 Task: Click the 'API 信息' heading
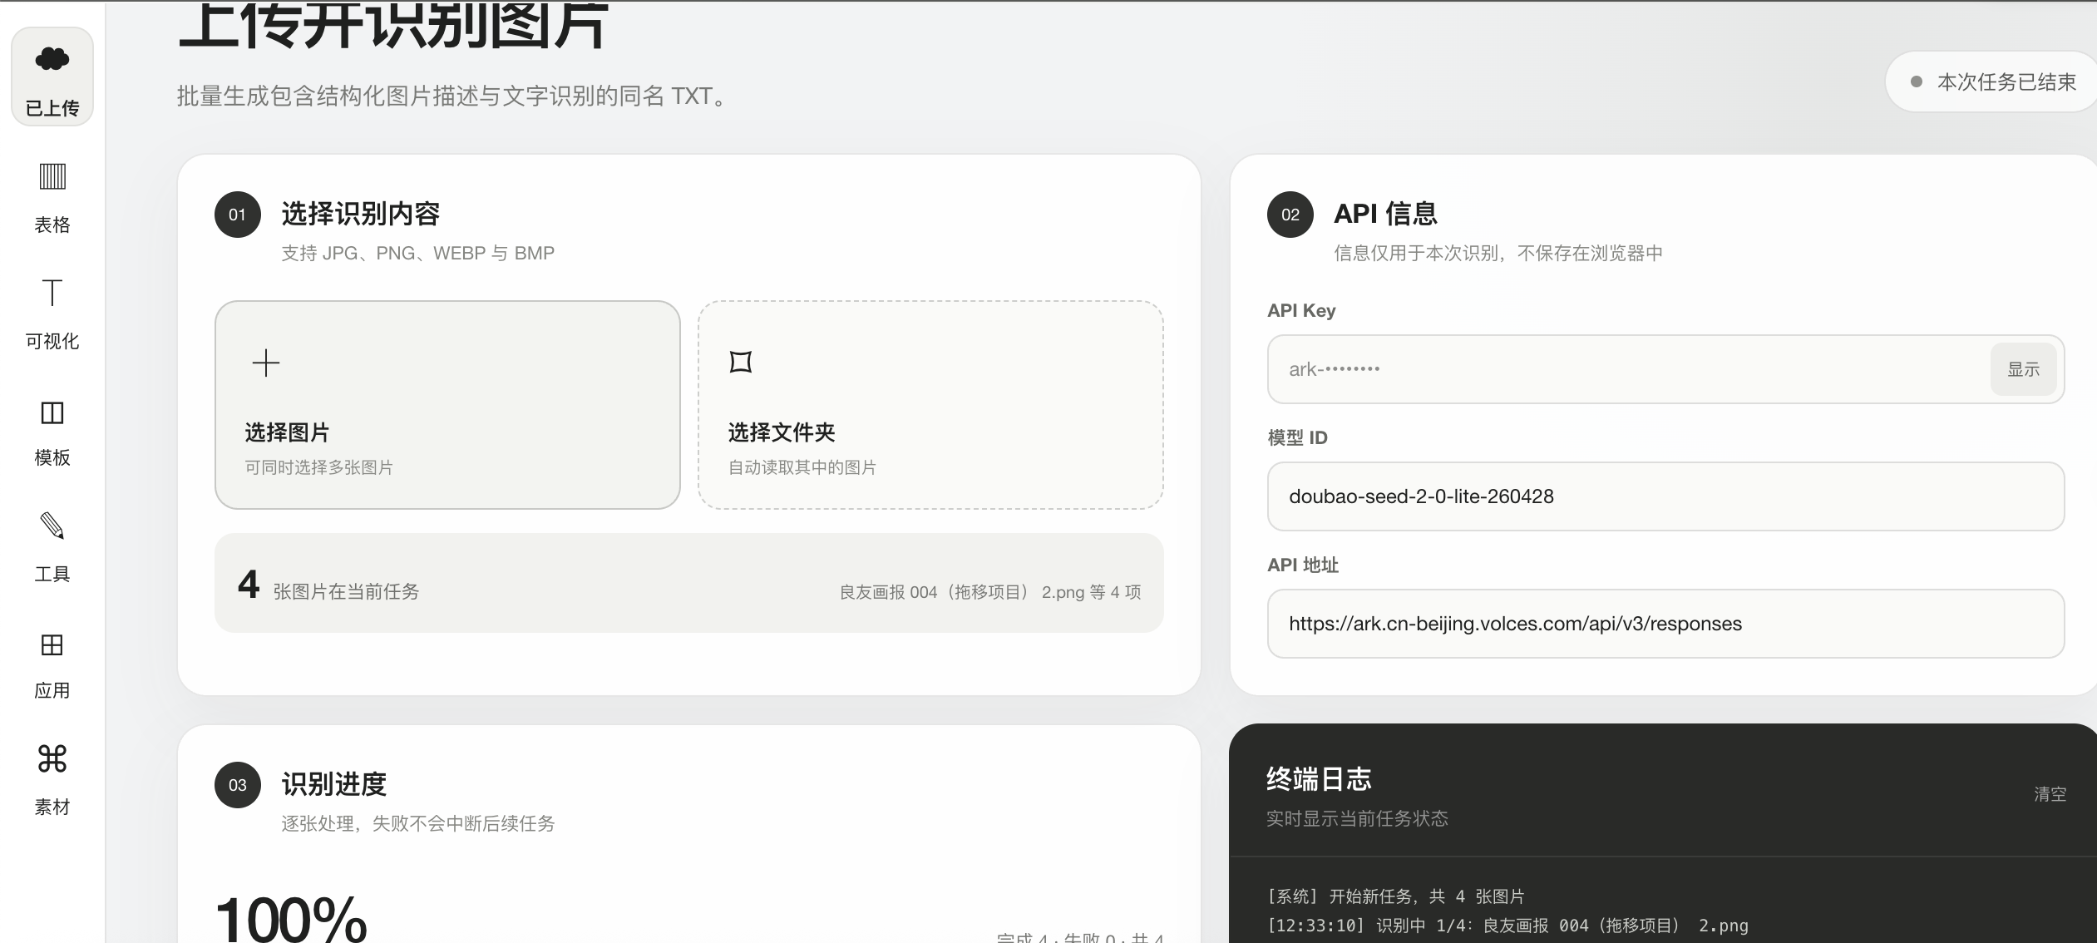pyautogui.click(x=1385, y=214)
